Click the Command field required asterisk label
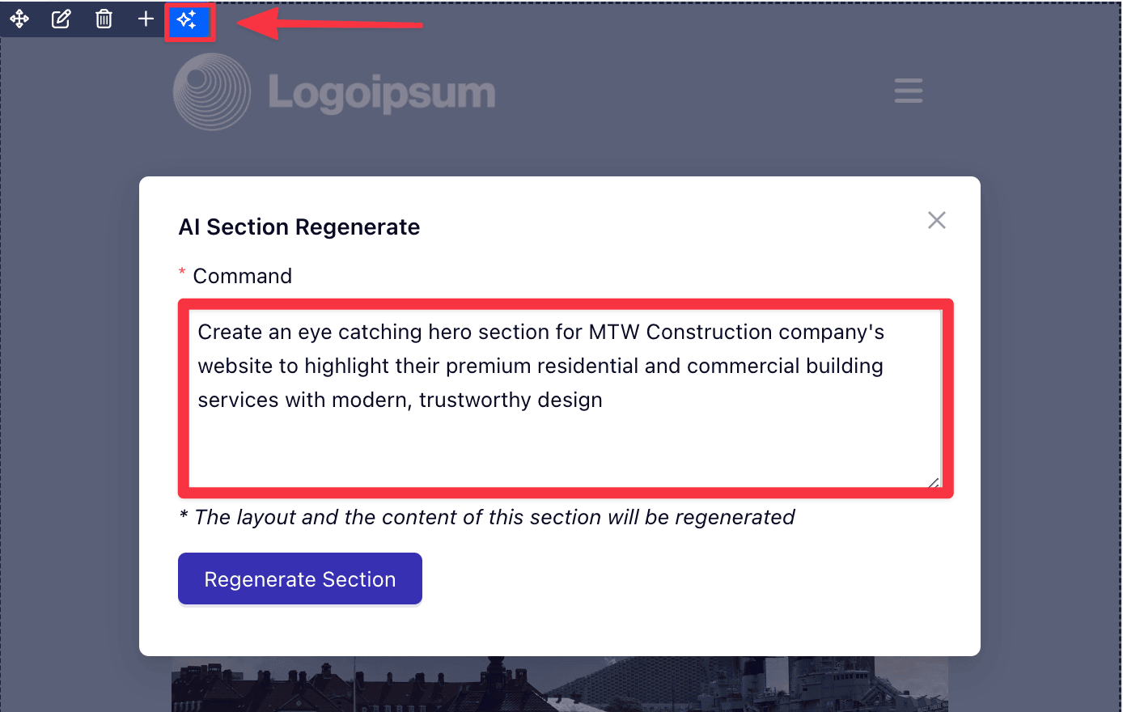 (236, 275)
